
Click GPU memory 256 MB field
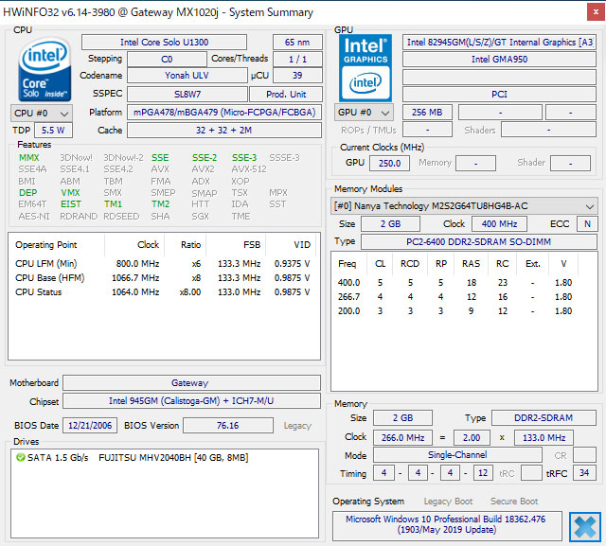tap(427, 113)
